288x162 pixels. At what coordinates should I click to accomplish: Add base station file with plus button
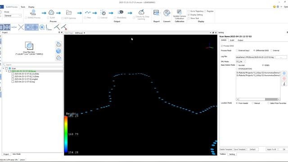click(284, 73)
